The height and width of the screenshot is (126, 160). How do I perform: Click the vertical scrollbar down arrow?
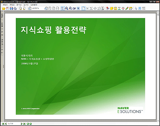pyautogui.click(x=158, y=121)
